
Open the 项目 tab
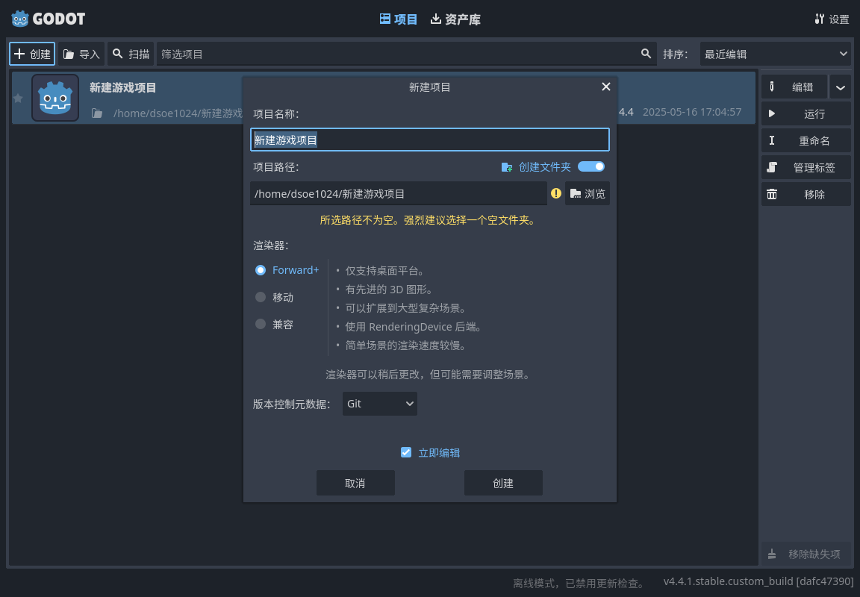[399, 19]
